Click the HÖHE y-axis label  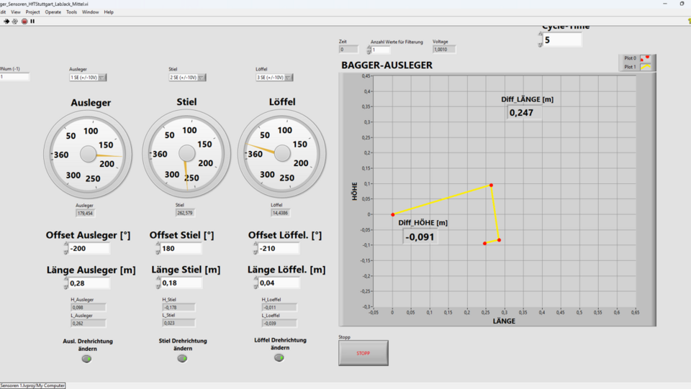(354, 191)
